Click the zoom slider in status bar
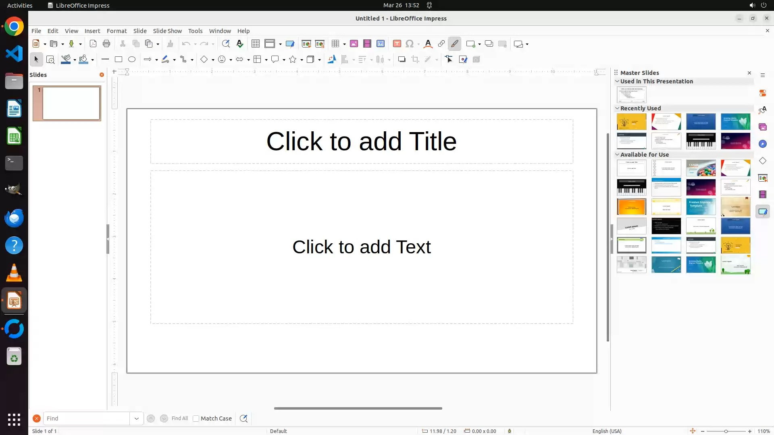 [726, 431]
